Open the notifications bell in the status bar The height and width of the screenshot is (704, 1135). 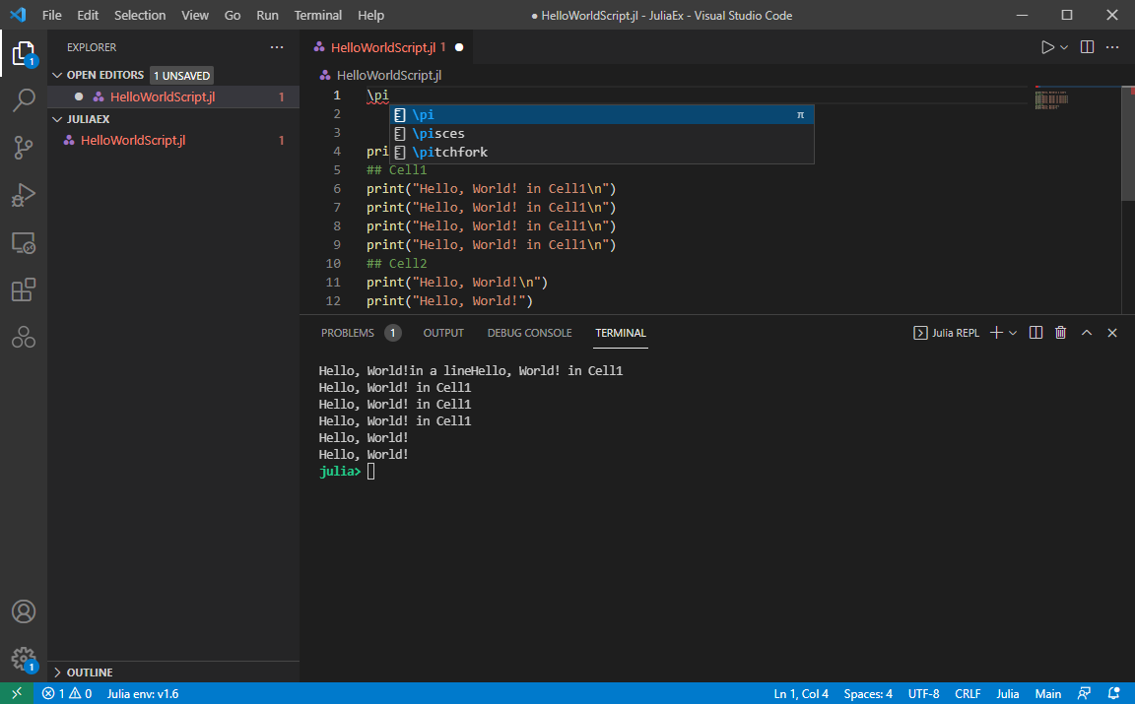click(x=1114, y=693)
